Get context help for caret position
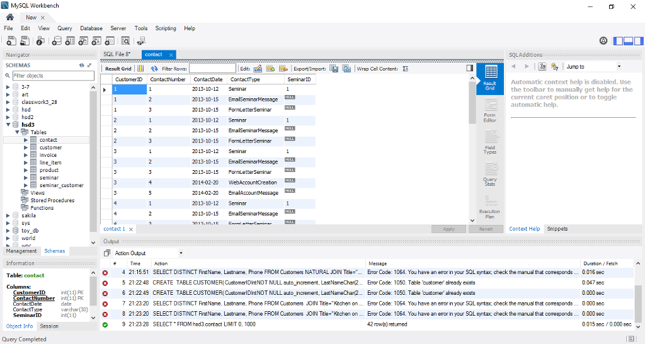 (542, 66)
